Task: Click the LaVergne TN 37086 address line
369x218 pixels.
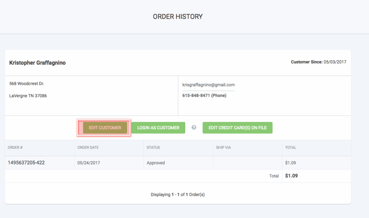Action: pyautogui.click(x=28, y=96)
